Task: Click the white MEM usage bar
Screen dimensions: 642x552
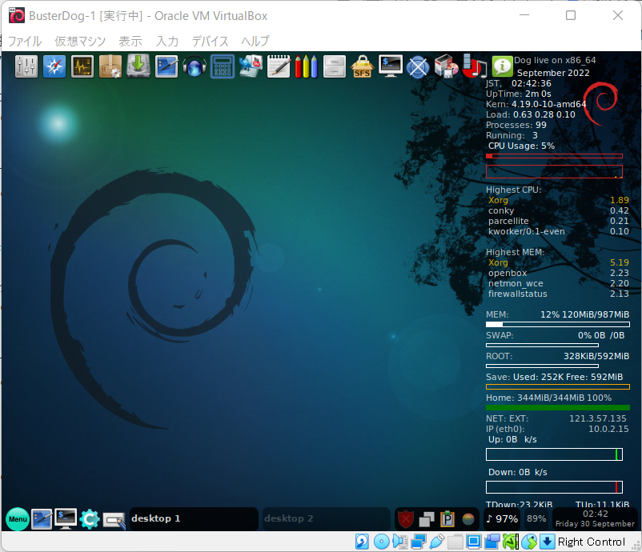Action: tap(558, 325)
